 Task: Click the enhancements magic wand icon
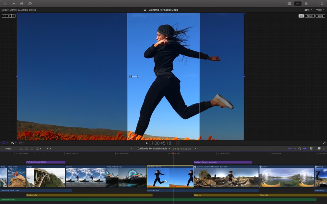click(13, 143)
